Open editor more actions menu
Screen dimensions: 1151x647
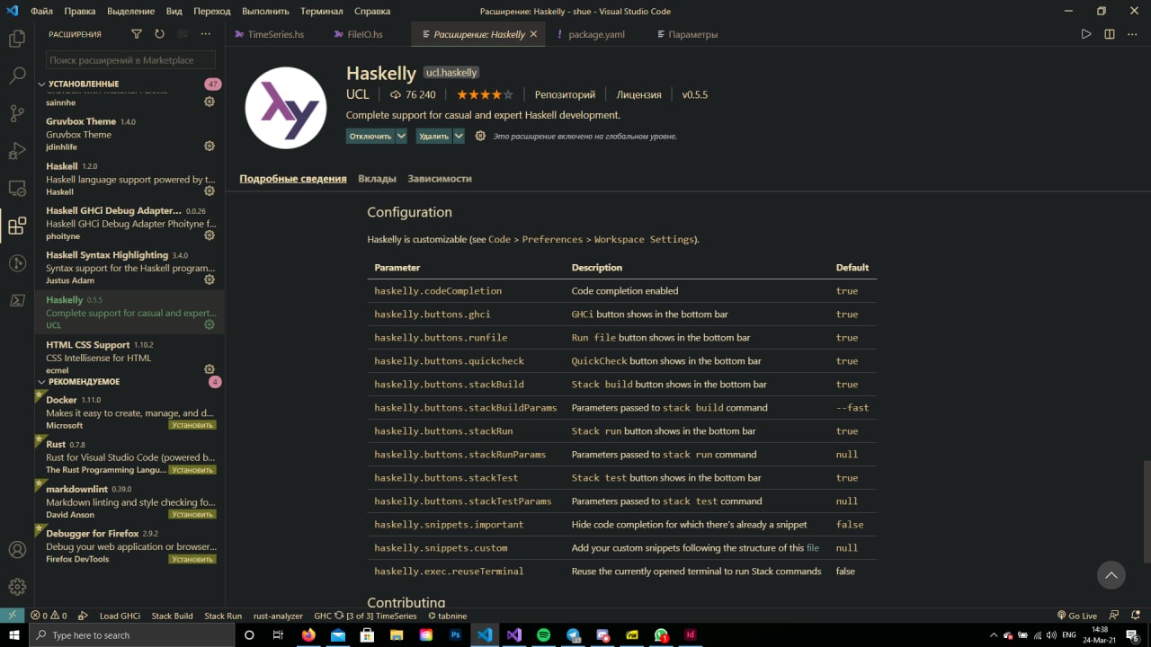click(x=1132, y=34)
